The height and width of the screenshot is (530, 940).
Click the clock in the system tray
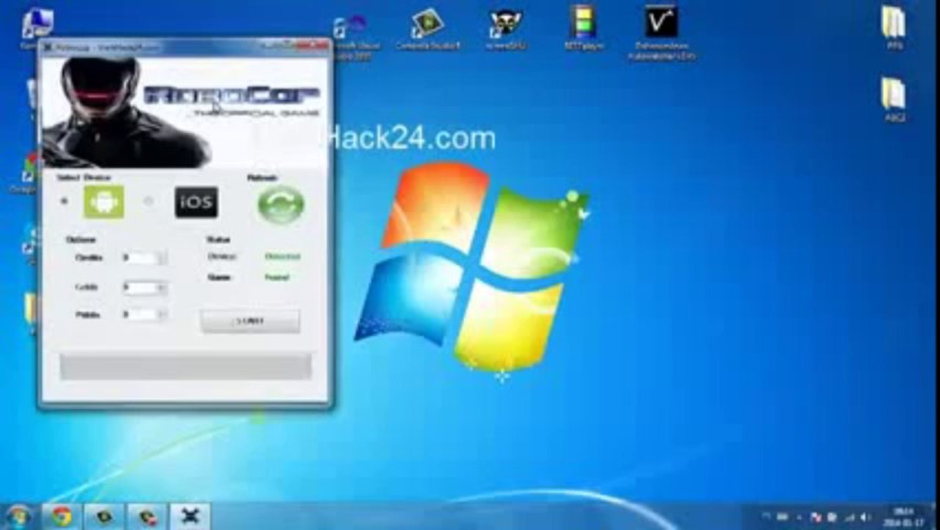pos(905,517)
